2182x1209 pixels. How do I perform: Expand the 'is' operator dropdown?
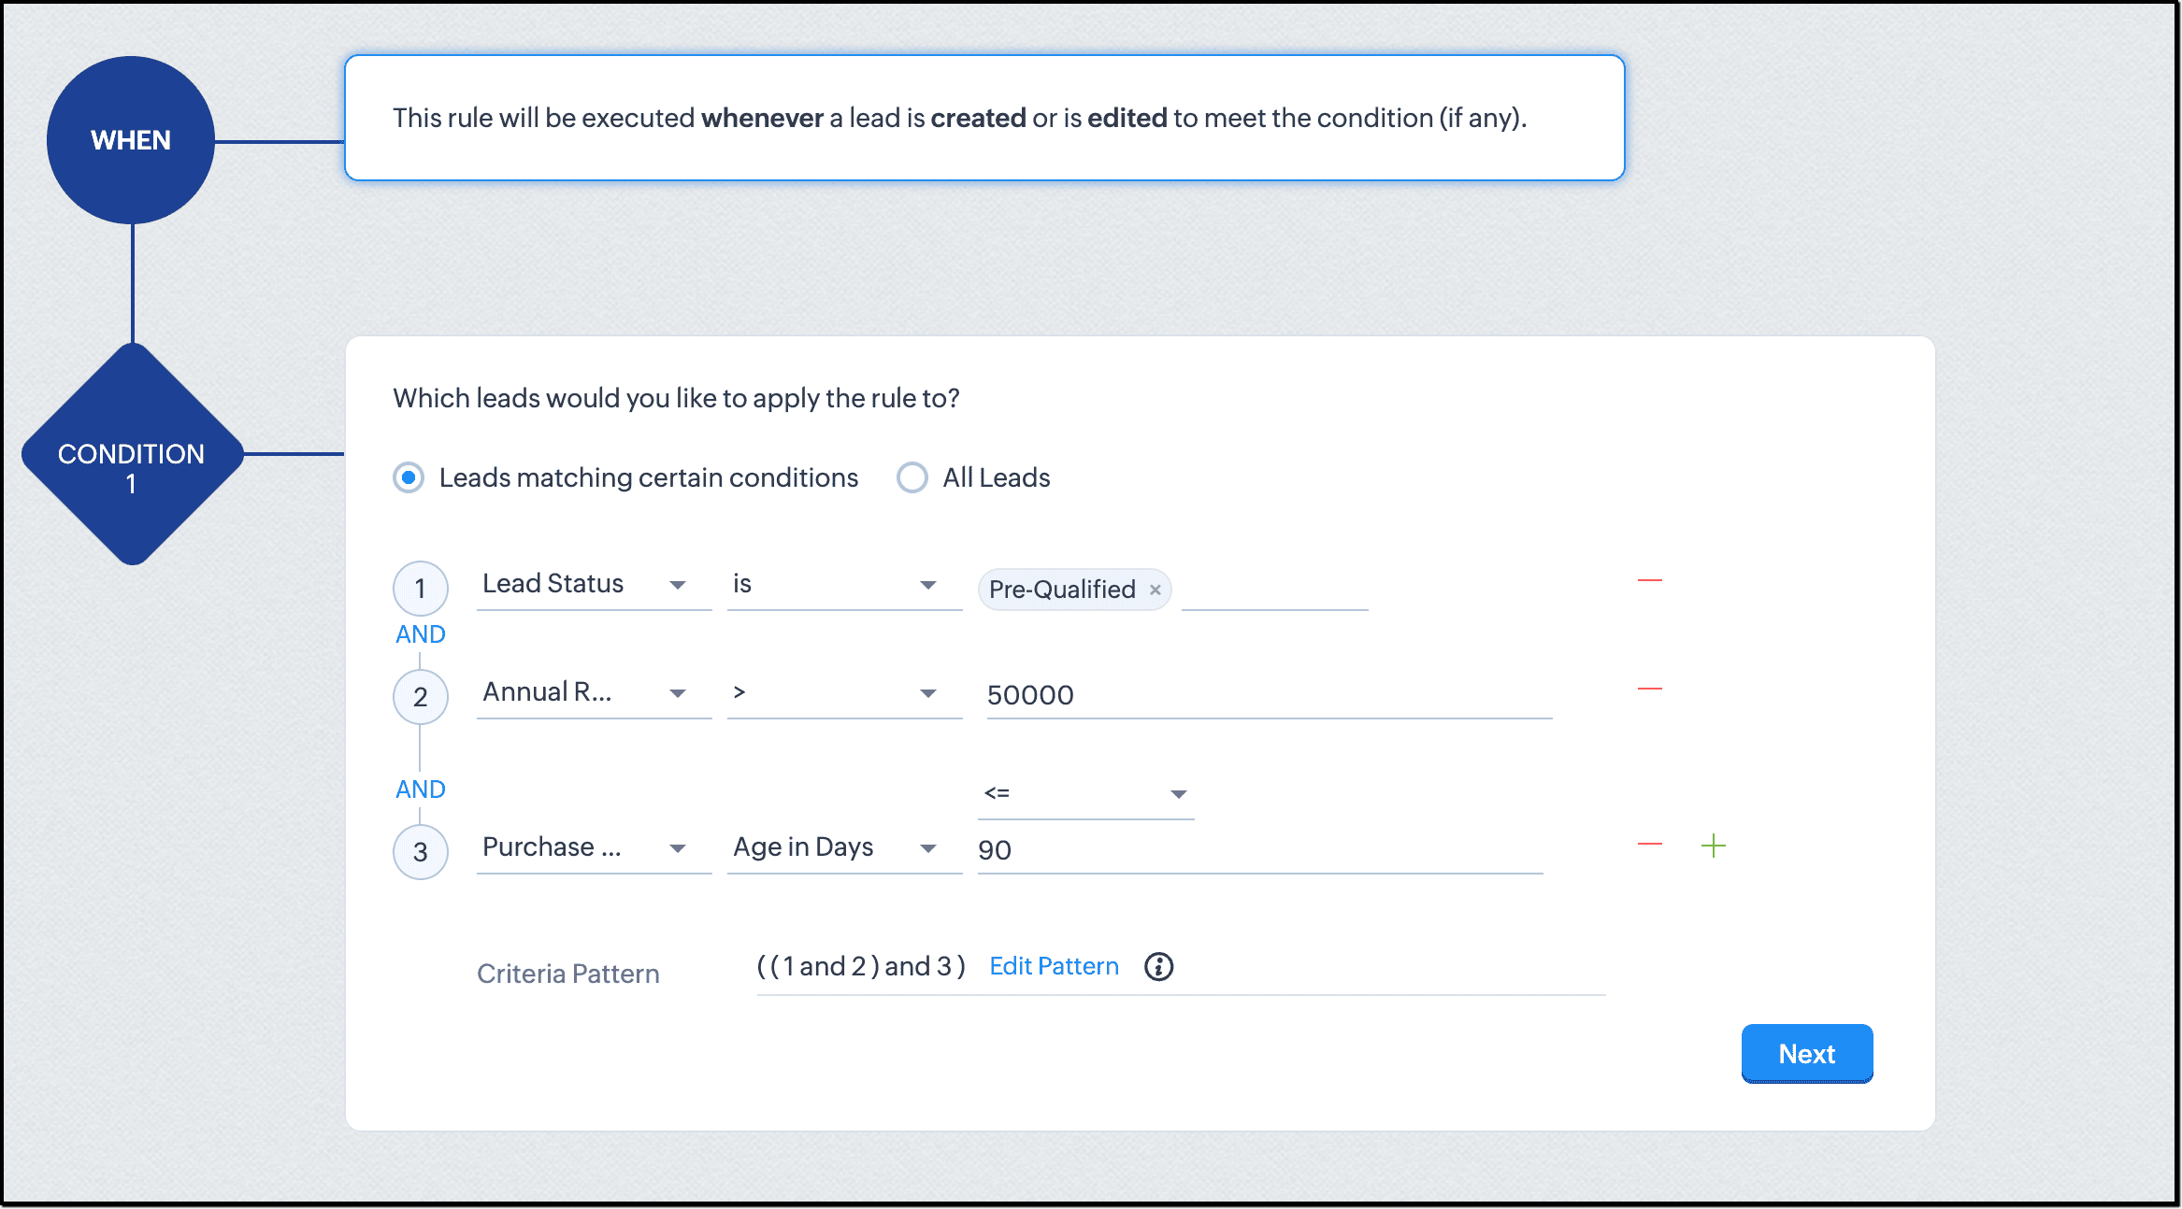[843, 585]
